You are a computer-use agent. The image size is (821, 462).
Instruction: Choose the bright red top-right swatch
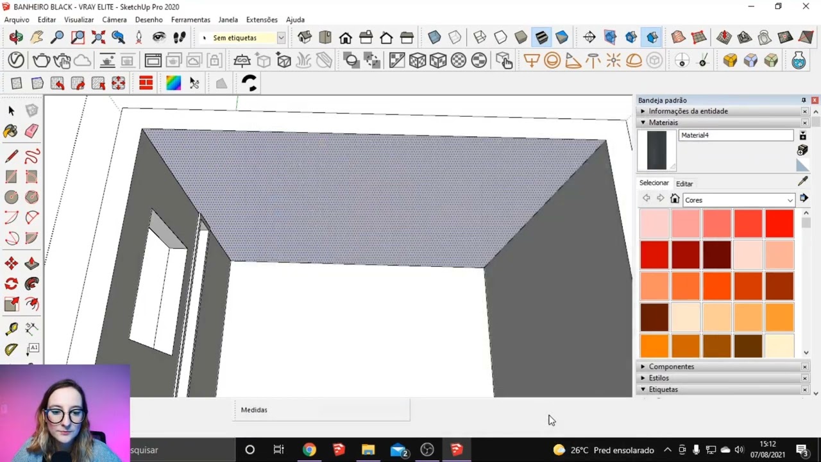tap(779, 224)
